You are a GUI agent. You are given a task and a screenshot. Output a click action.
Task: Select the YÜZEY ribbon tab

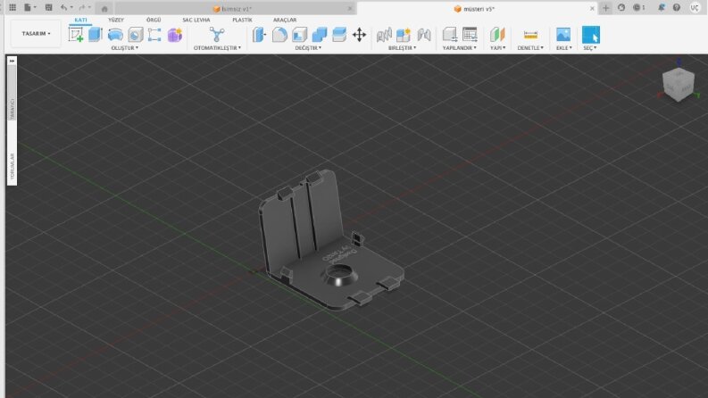coord(115,20)
